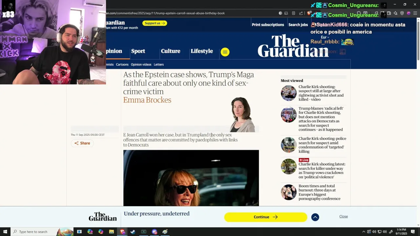Open 'police search for suspect' story
The height and width of the screenshot is (236, 420).
click(x=322, y=145)
